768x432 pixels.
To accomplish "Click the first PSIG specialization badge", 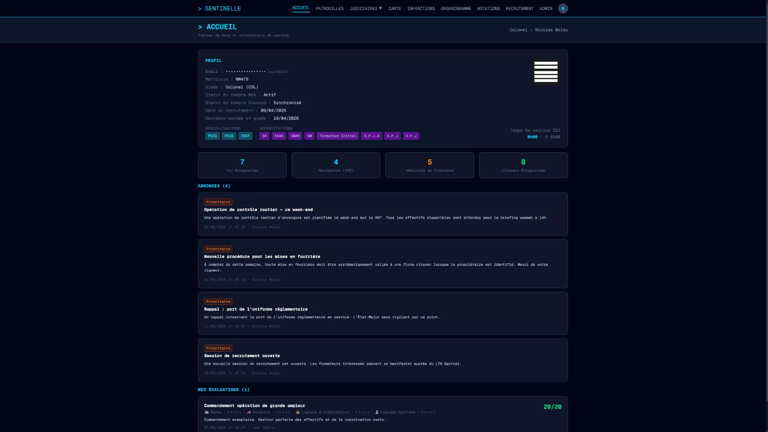I will click(x=212, y=136).
